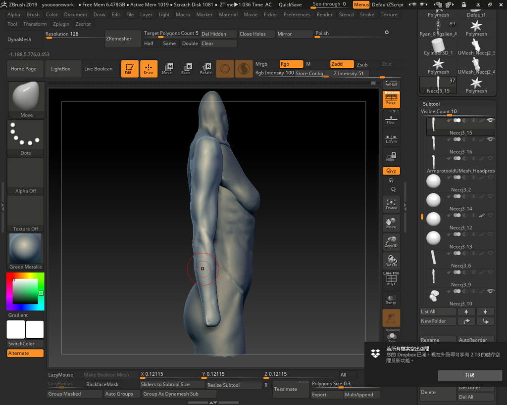The image size is (507, 405).
Task: Open the Dots stroke selector
Action: pyautogui.click(x=26, y=137)
